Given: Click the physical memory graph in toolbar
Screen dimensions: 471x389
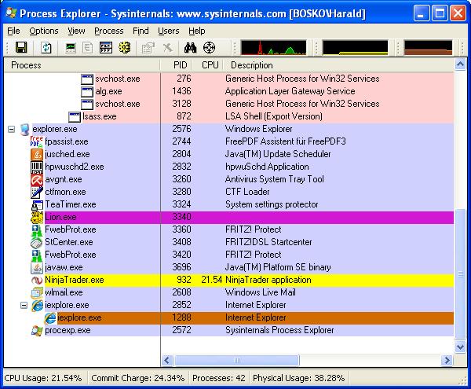Looking at the screenshot, I should point(429,48).
